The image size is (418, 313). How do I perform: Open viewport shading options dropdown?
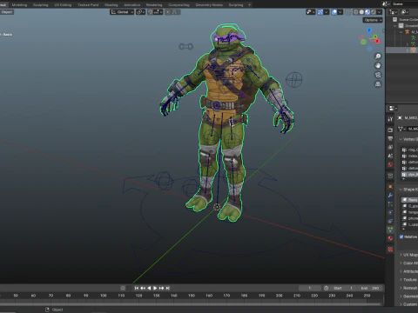click(x=380, y=12)
